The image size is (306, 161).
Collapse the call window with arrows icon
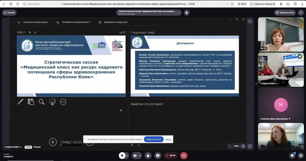[x=301, y=13]
